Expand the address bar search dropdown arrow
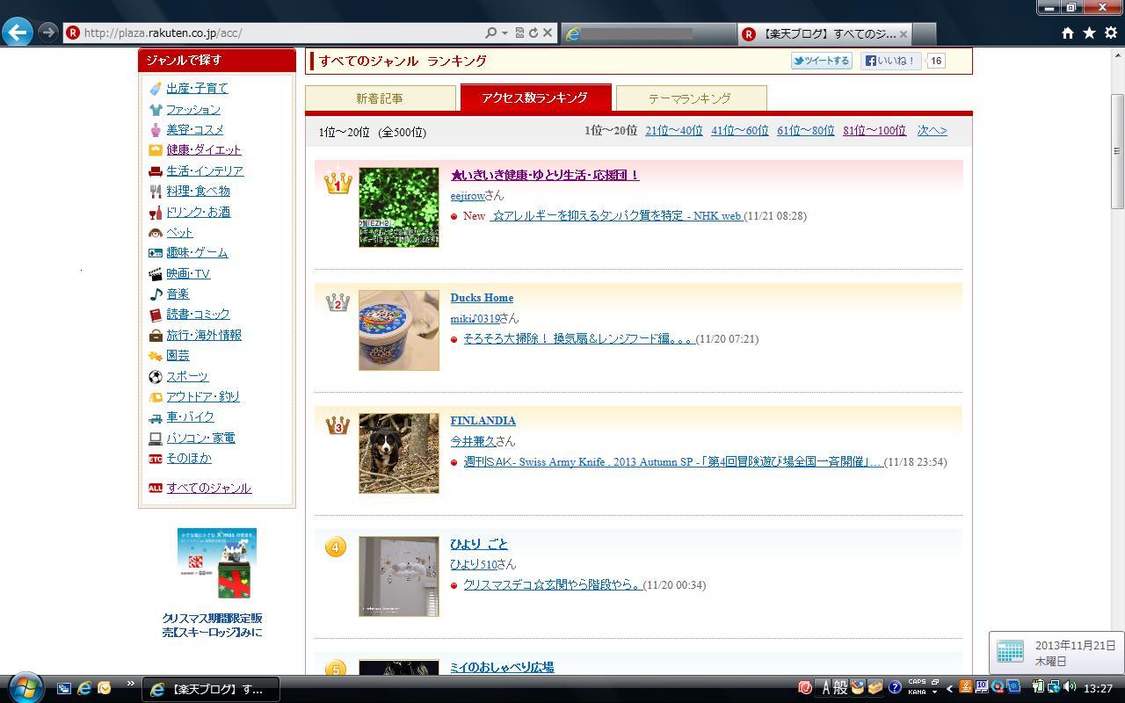This screenshot has width=1125, height=703. 504,33
